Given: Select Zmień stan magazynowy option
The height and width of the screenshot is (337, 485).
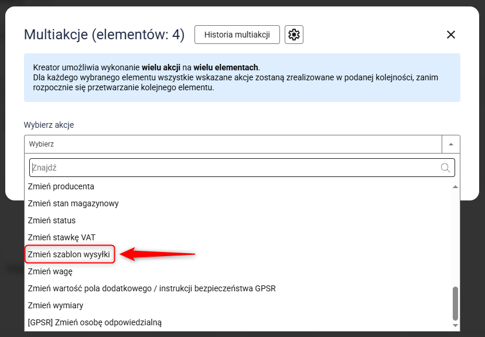Looking at the screenshot, I should click(73, 203).
